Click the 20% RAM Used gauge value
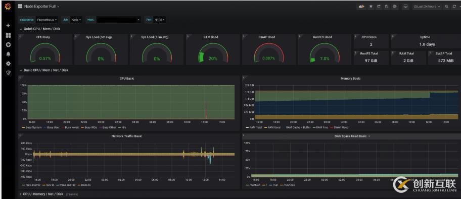This screenshot has width=461, height=199. pos(213,58)
